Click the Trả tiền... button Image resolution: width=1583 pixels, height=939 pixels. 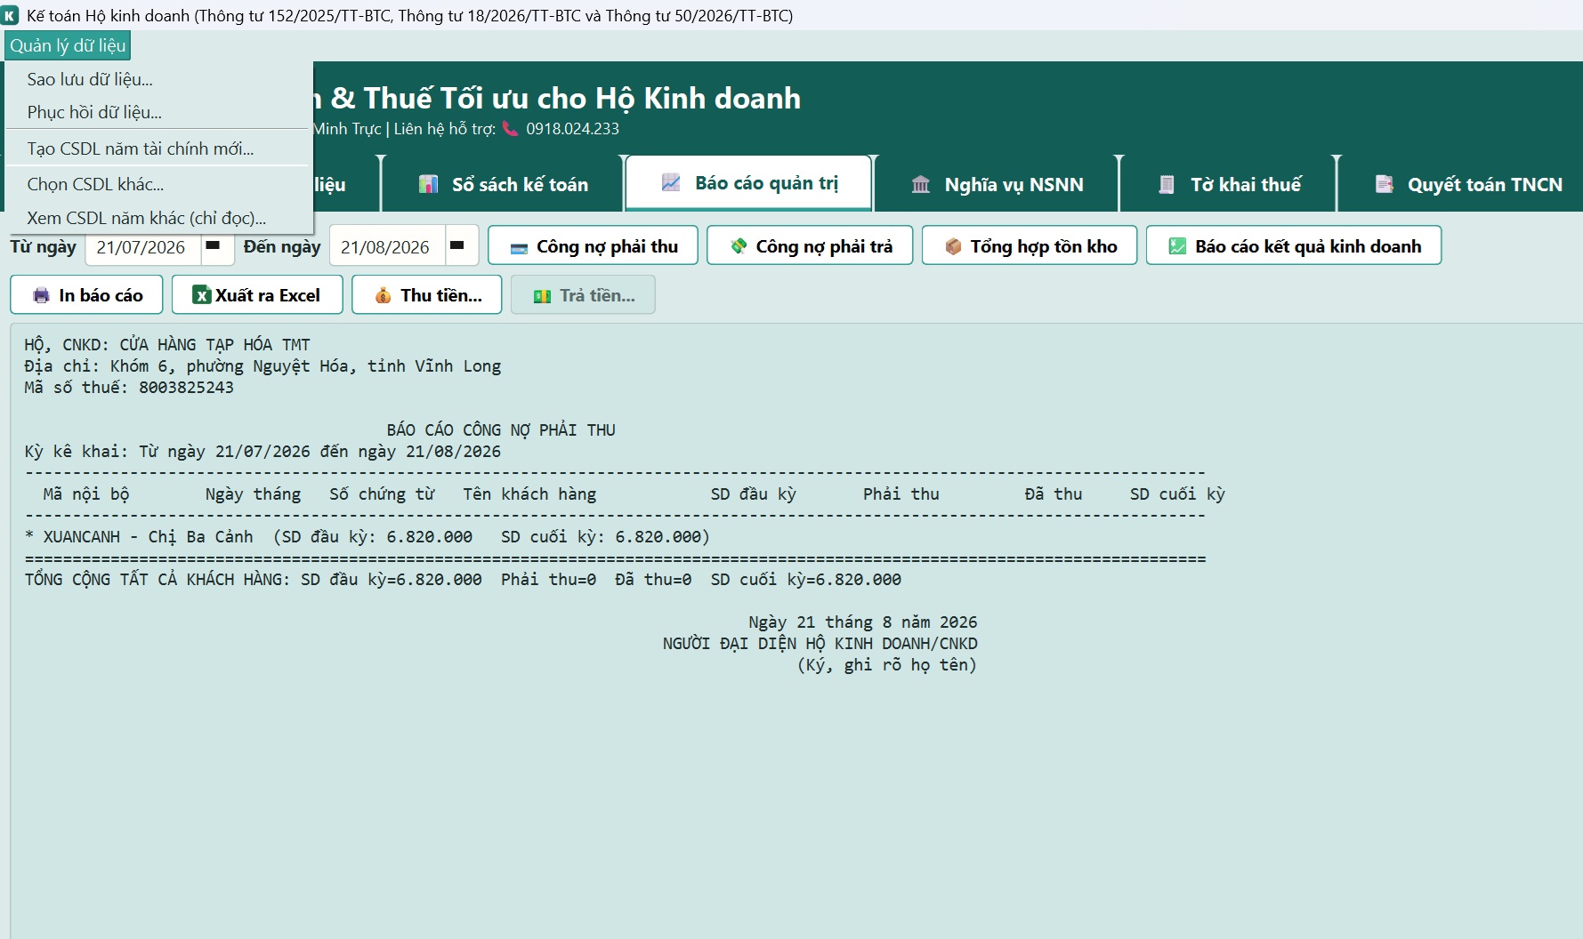coord(583,294)
